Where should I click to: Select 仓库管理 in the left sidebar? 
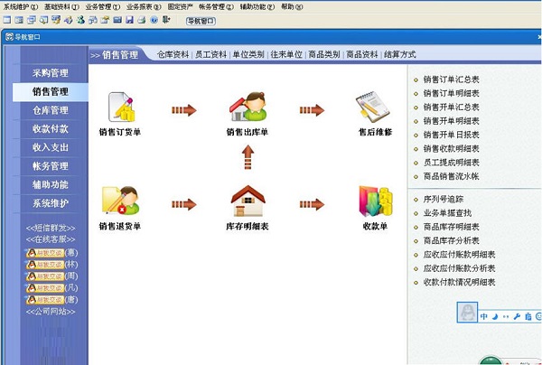pos(50,110)
